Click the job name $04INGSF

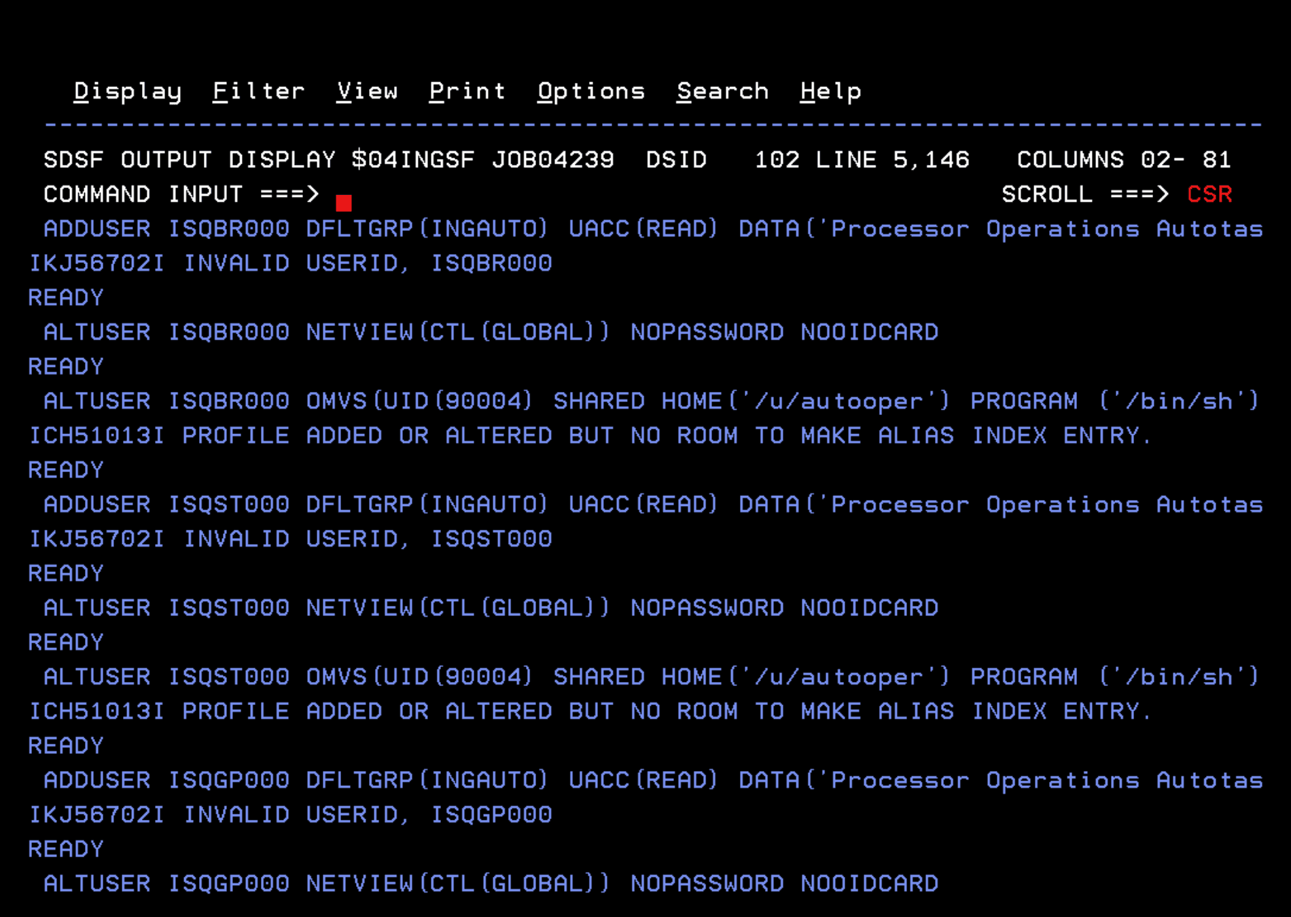[x=412, y=160]
